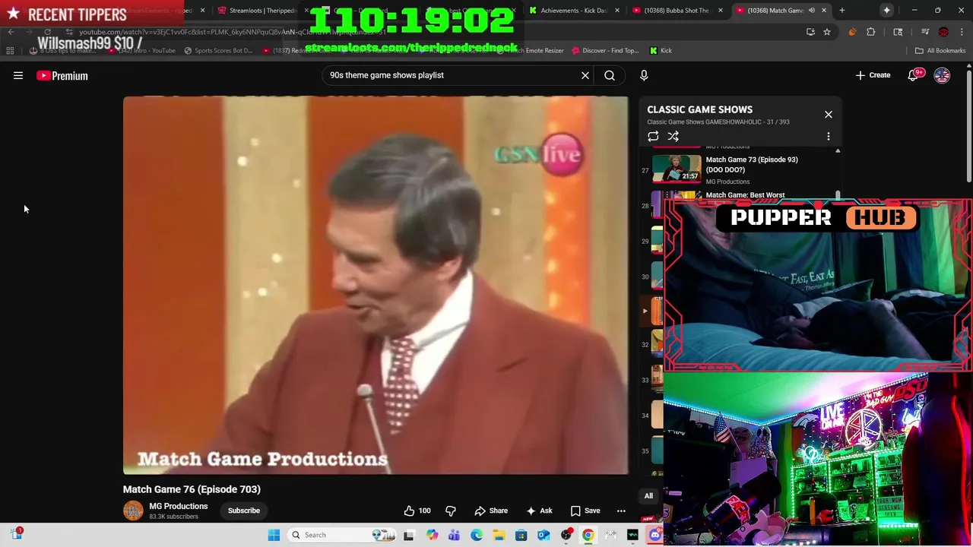973x547 pixels.
Task: Open the YouTube account avatar menu
Action: coord(942,75)
